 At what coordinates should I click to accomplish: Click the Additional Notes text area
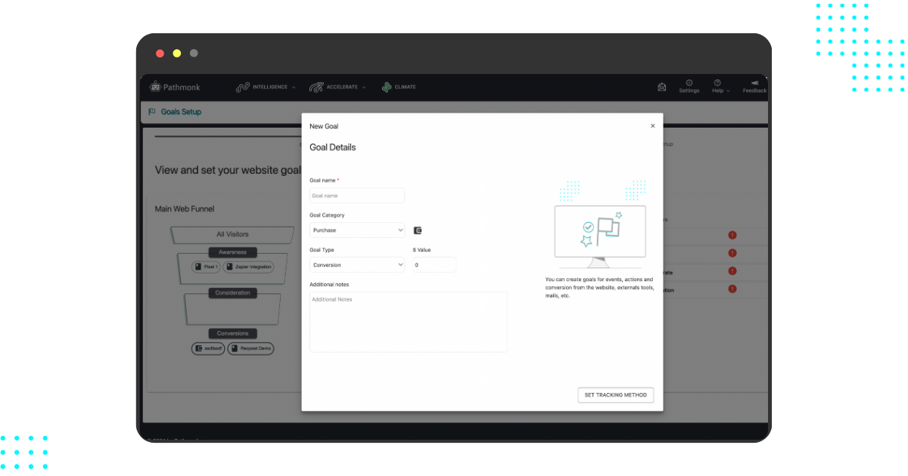coord(408,321)
